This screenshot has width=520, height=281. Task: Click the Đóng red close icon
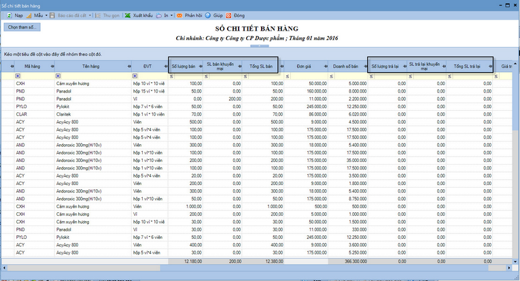point(228,16)
